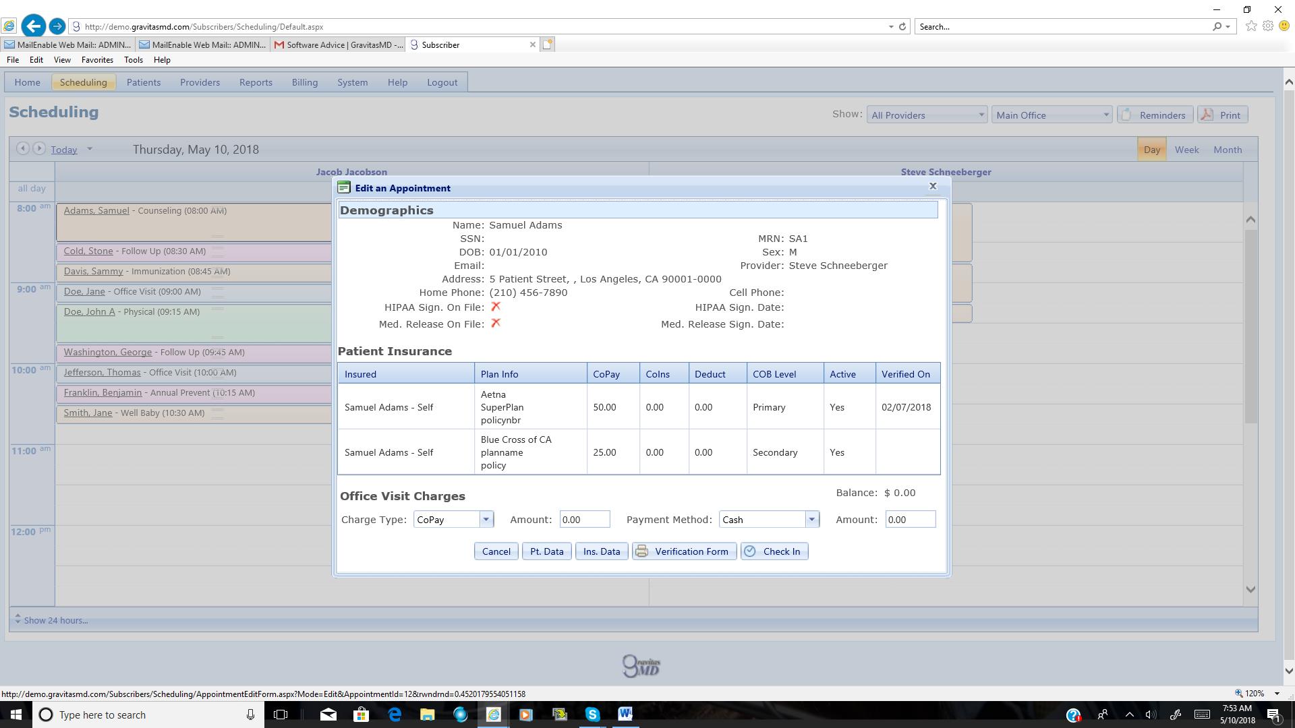Close the Edit an Appointment dialog

coord(933,186)
